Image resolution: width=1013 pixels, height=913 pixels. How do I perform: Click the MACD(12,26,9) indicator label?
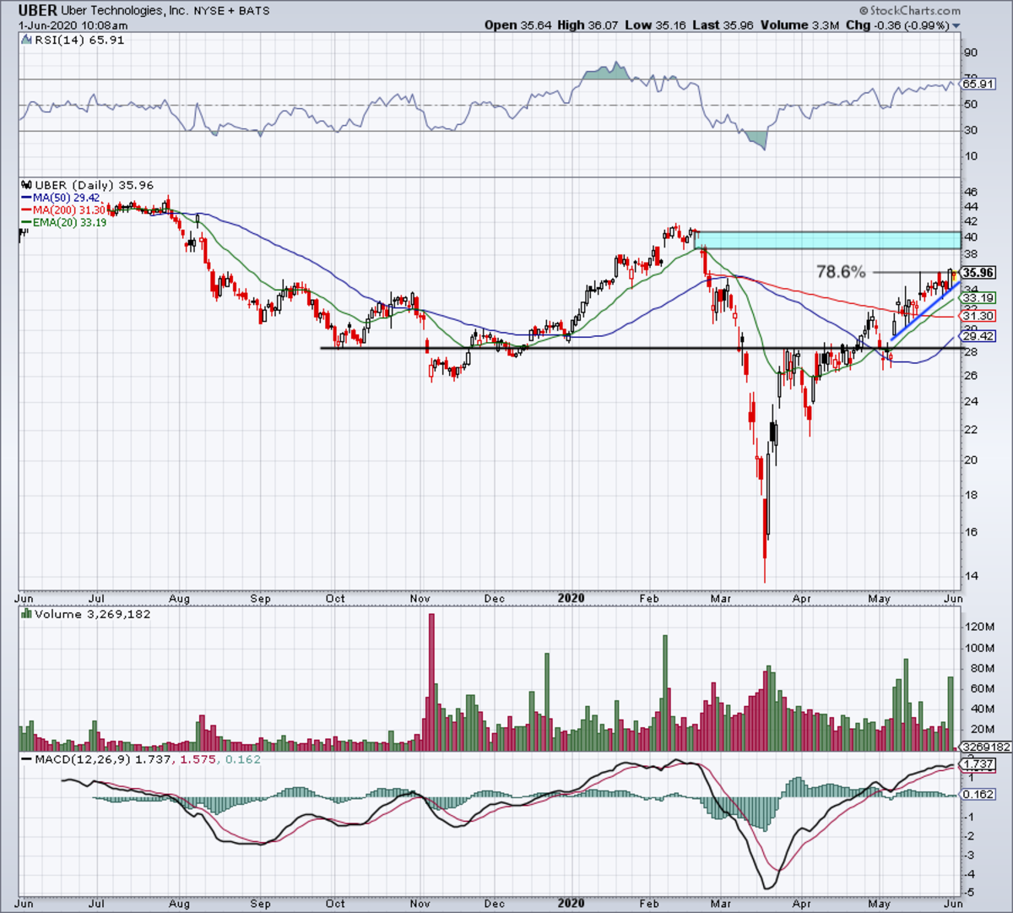tap(82, 759)
